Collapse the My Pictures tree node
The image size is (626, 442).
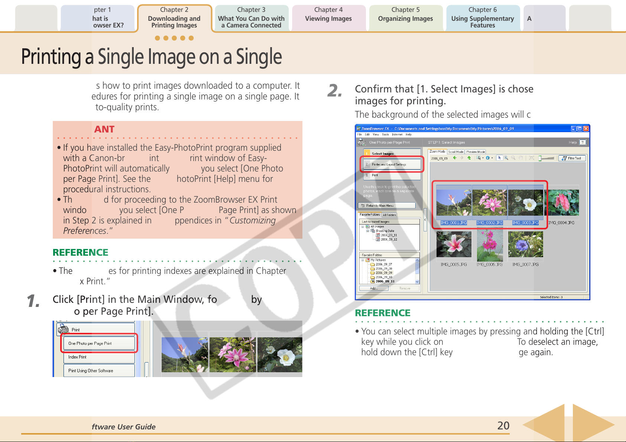click(x=363, y=260)
